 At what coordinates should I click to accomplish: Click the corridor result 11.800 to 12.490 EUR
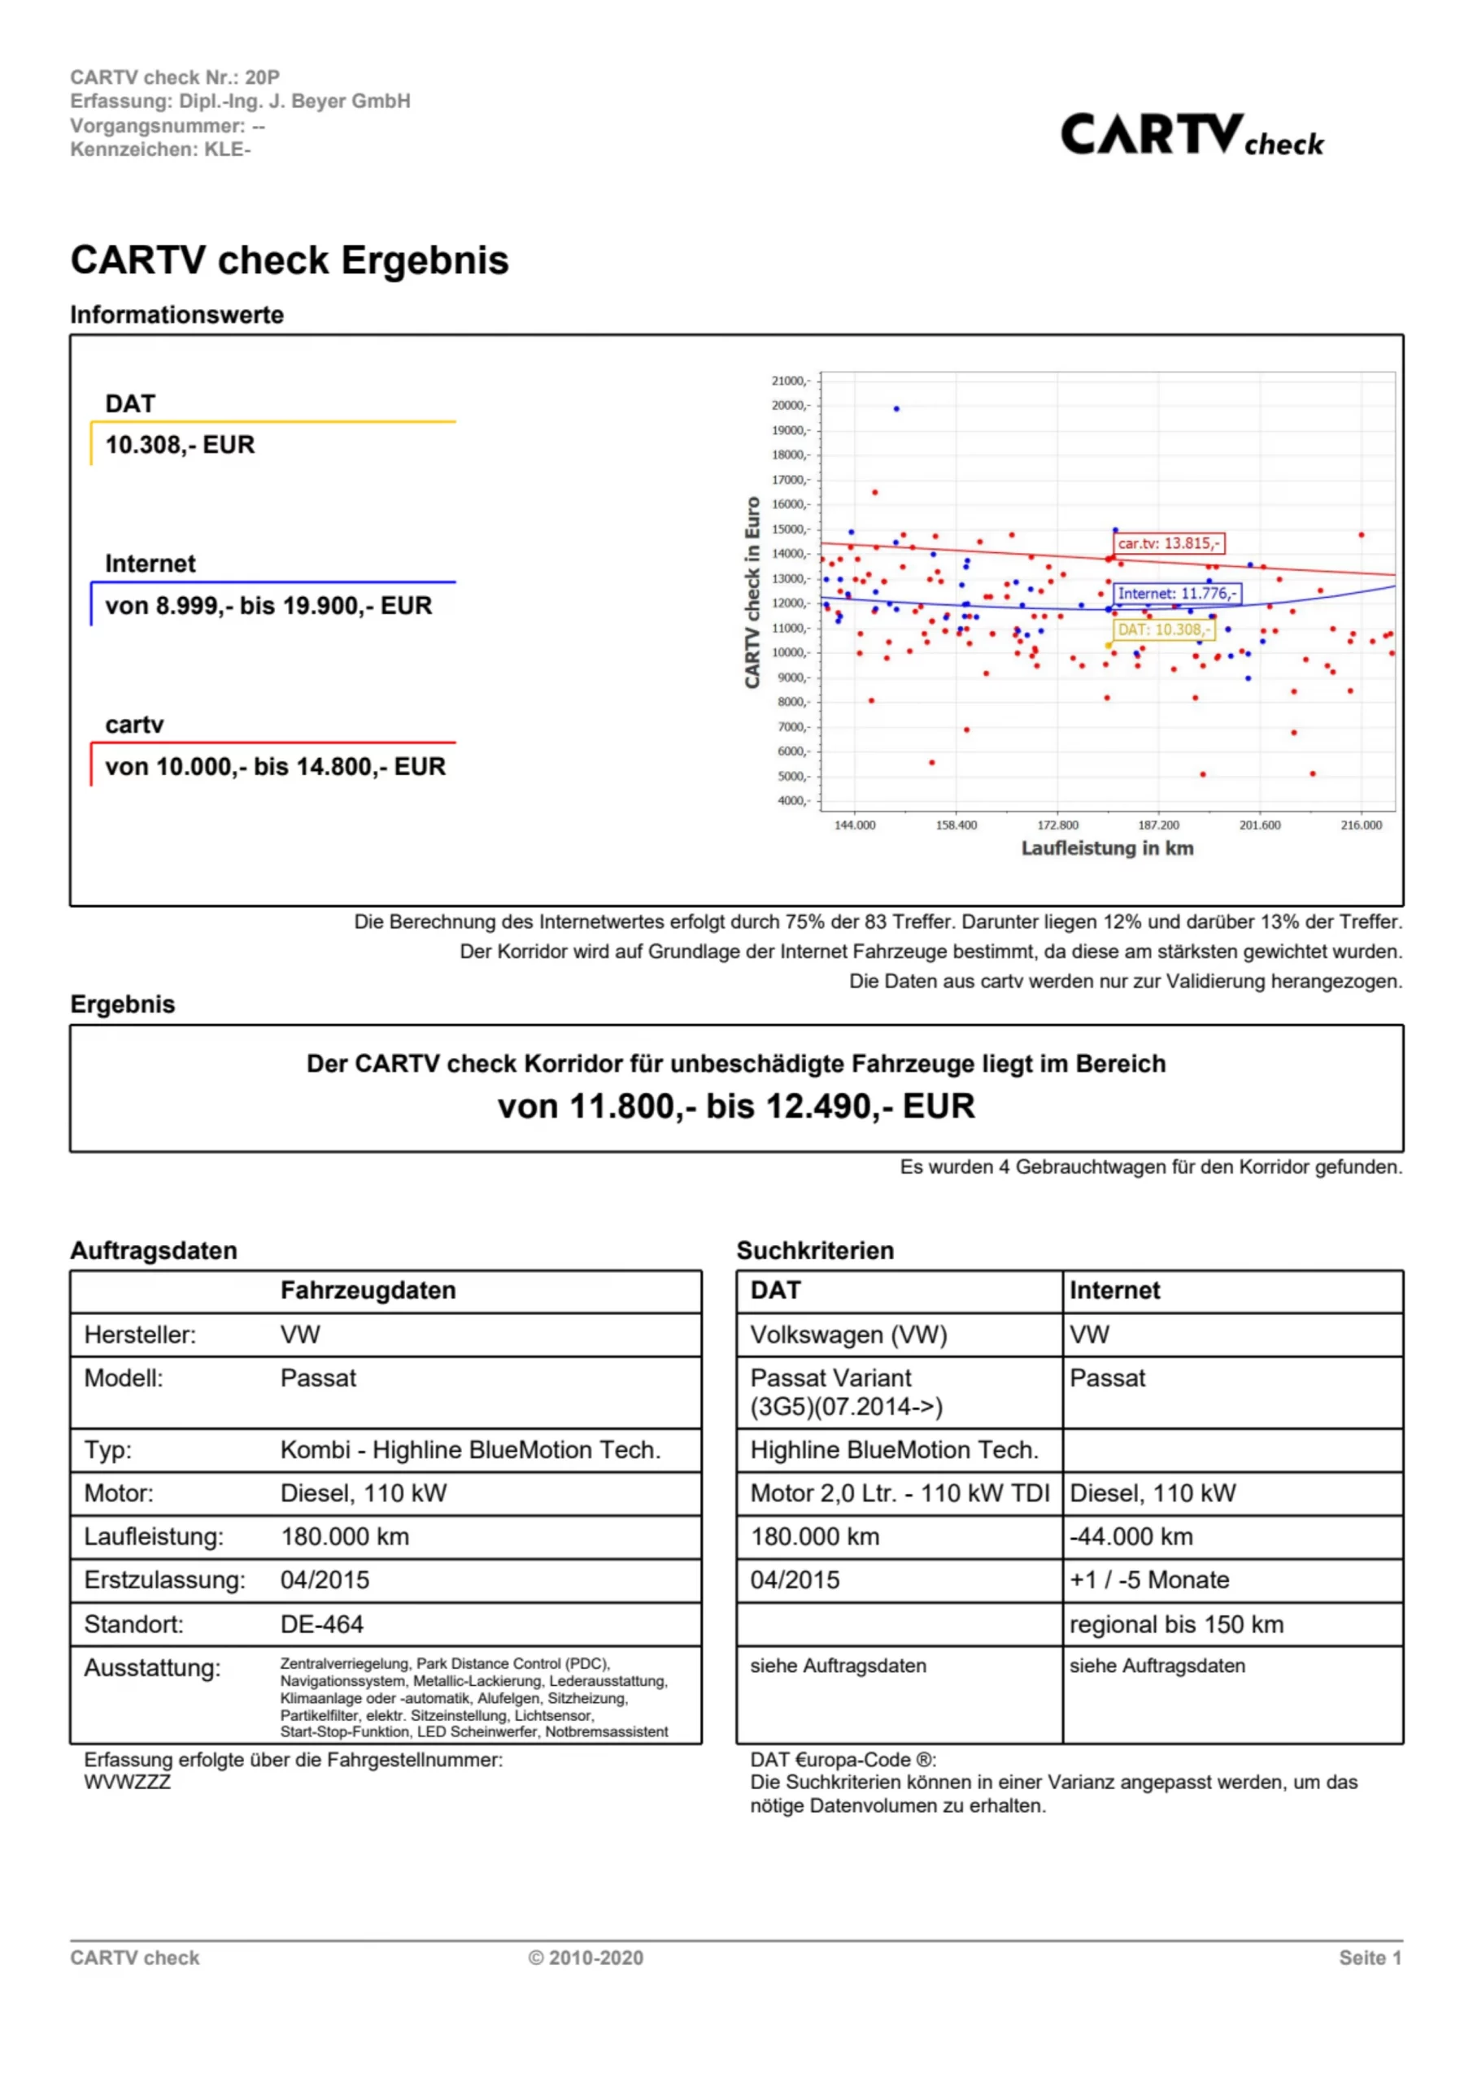click(735, 1106)
